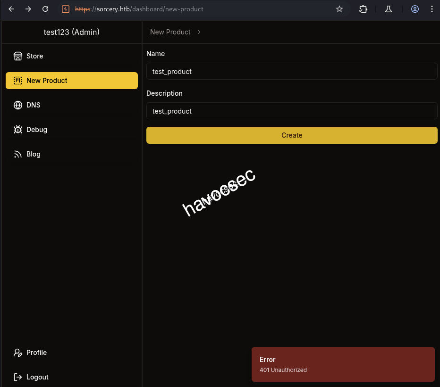The width and height of the screenshot is (440, 387).
Task: Click the Profile user-pen icon
Action: click(x=18, y=353)
